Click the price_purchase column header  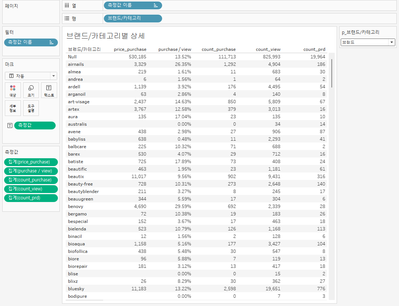point(130,49)
